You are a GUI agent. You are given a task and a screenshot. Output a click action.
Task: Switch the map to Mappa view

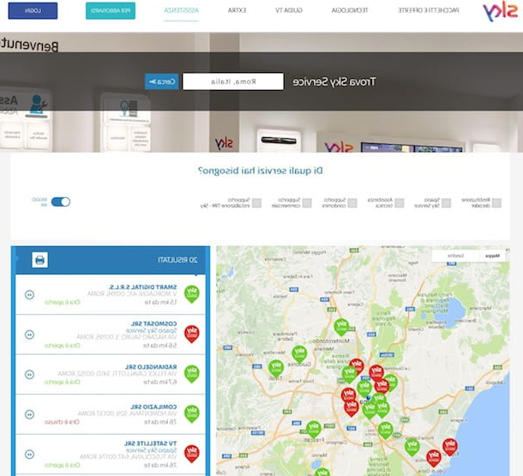(x=493, y=256)
